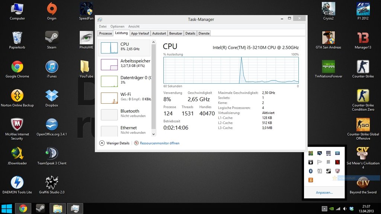Viewport: 381px width, 214px height.
Task: Open Google Chrome from the taskbar
Action: tap(23, 208)
